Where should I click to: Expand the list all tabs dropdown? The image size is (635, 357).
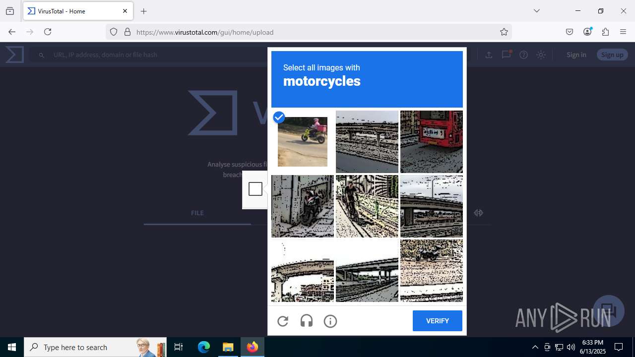click(x=537, y=11)
